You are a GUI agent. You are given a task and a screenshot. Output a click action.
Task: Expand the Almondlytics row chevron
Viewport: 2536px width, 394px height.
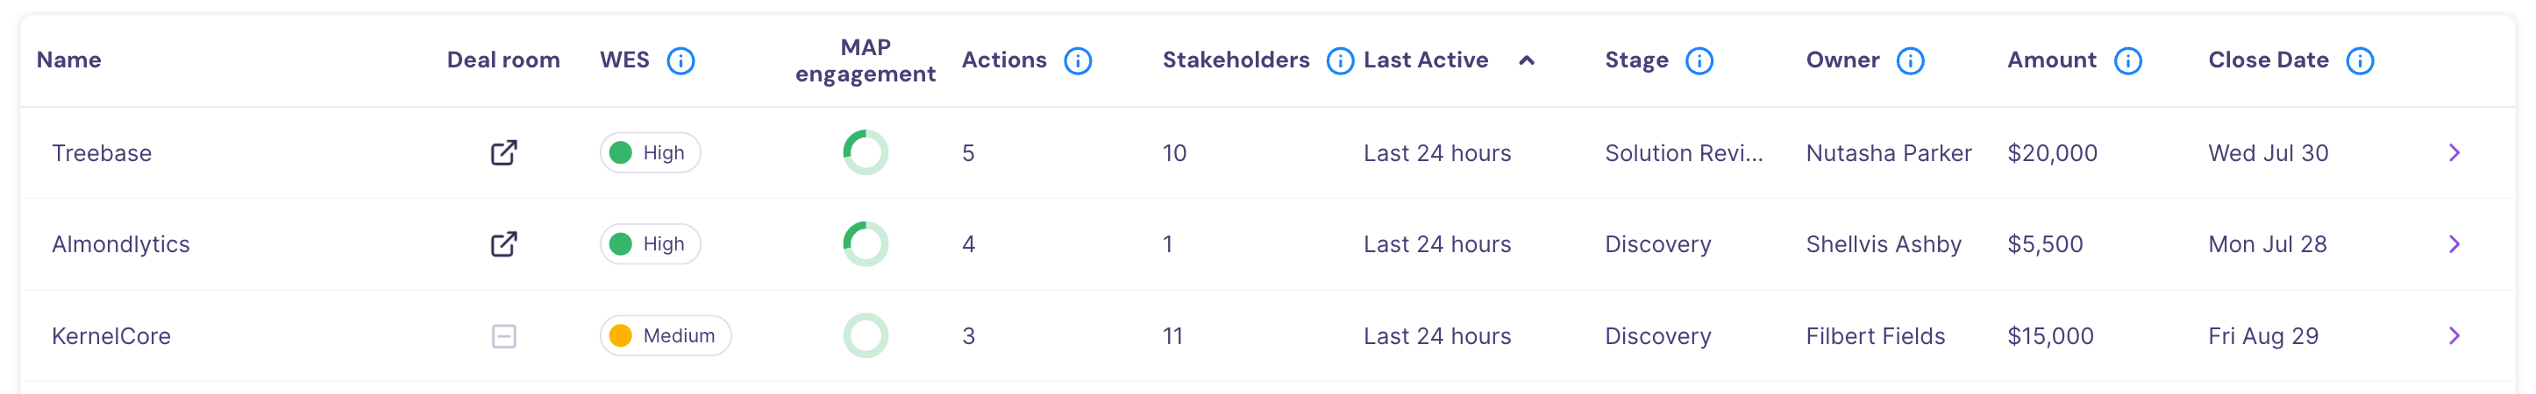click(2454, 243)
